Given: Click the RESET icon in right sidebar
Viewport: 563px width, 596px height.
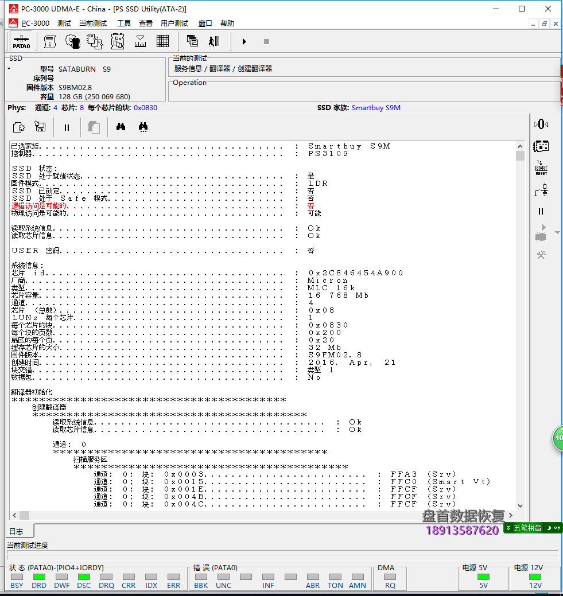Looking at the screenshot, I should tap(541, 168).
